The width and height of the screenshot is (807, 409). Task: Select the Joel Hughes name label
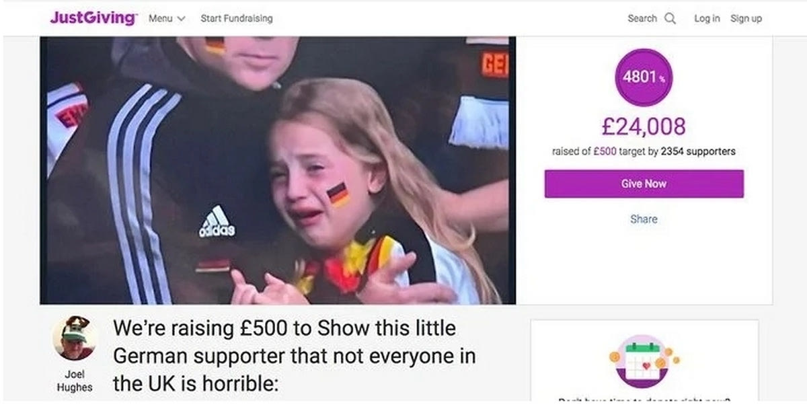pyautogui.click(x=74, y=381)
